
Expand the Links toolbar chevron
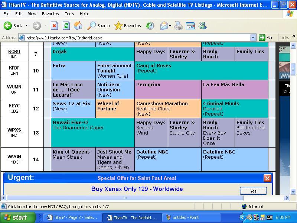coord(294,36)
